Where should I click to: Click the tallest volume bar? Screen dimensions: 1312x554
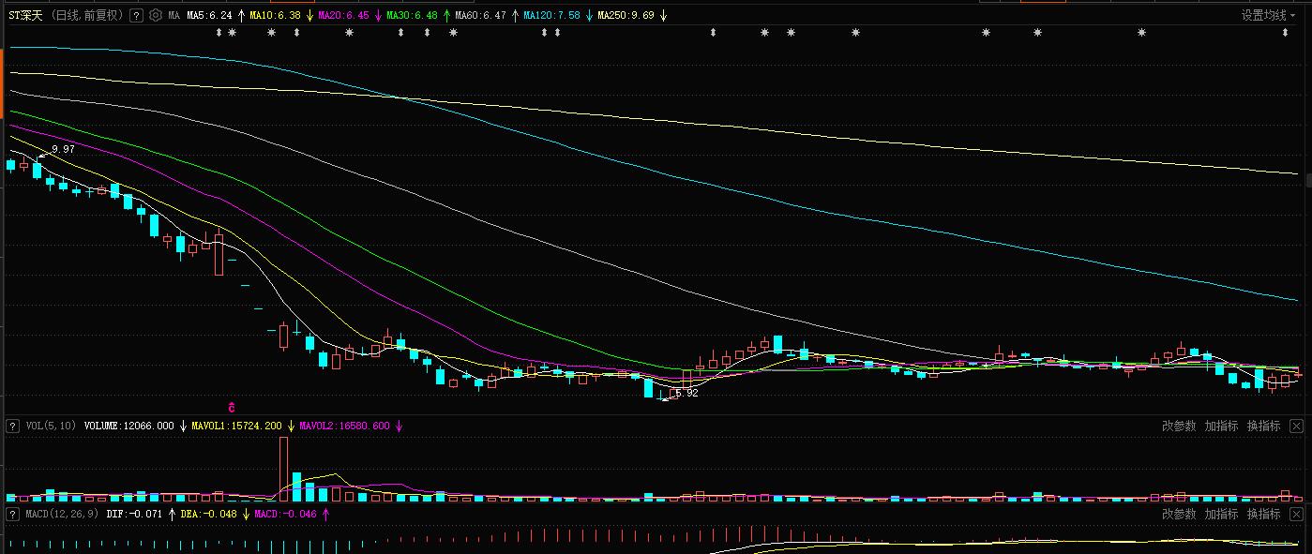(284, 469)
